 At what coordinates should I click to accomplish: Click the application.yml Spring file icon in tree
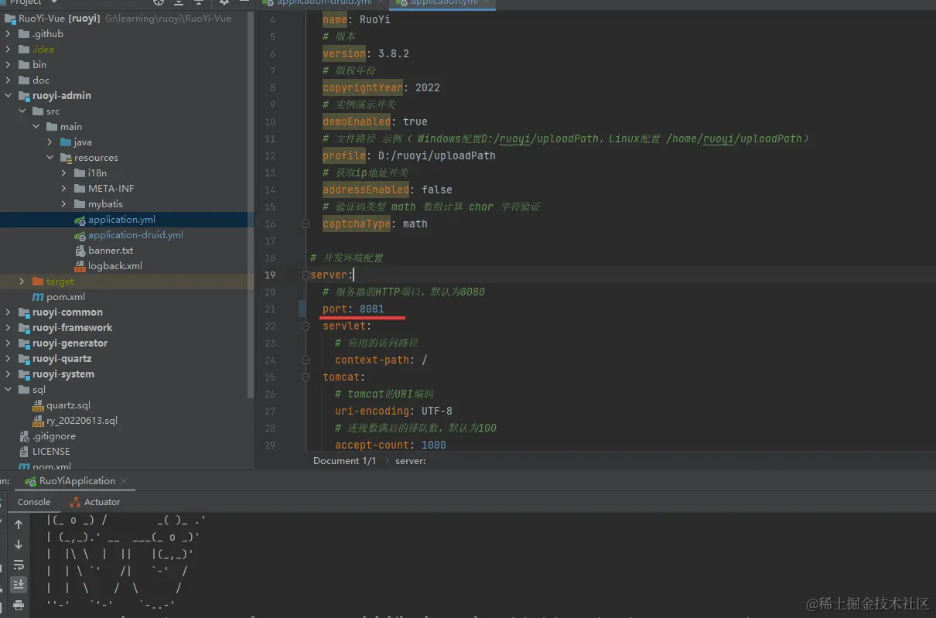click(80, 220)
